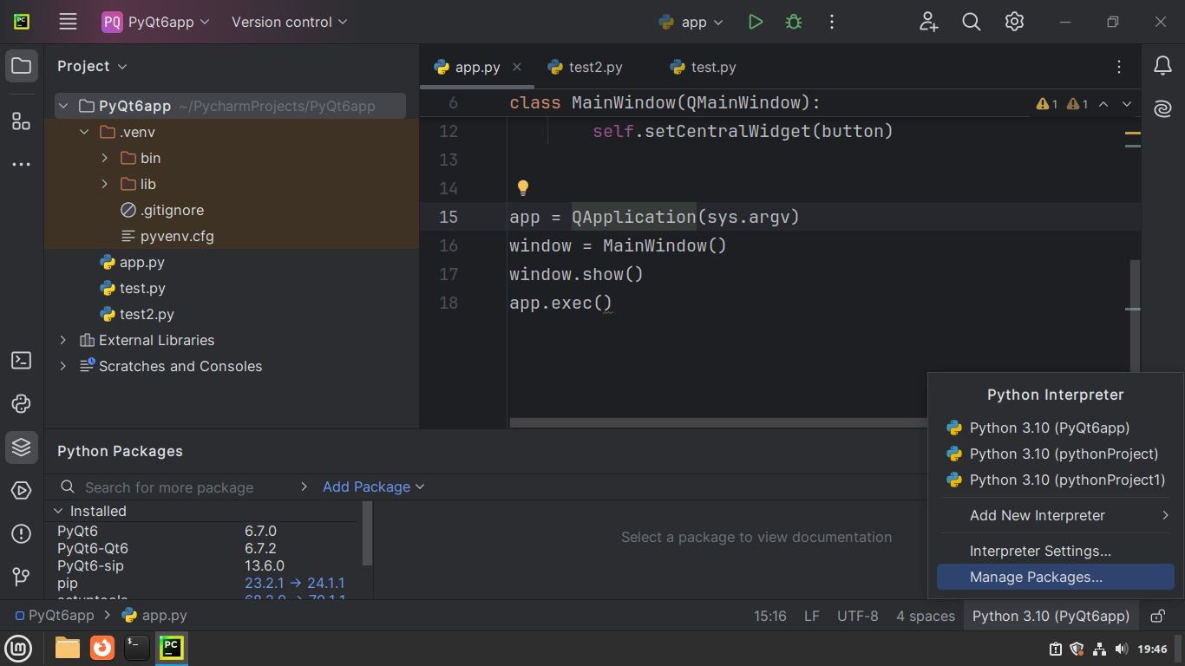Viewport: 1185px width, 666px height.
Task: Open IDE settings gear
Action: coord(1014,22)
